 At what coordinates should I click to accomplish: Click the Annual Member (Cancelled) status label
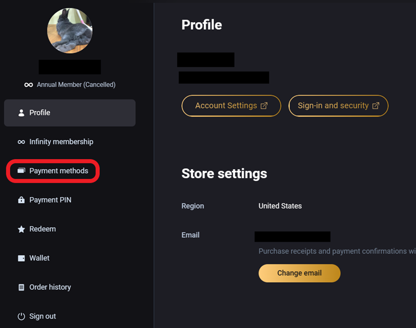(x=76, y=85)
